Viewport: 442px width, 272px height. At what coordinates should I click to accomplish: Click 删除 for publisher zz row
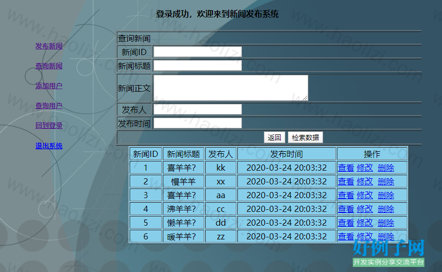[386, 236]
